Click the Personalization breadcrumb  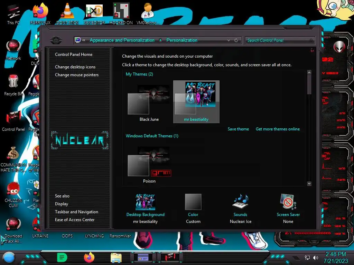coord(182,40)
